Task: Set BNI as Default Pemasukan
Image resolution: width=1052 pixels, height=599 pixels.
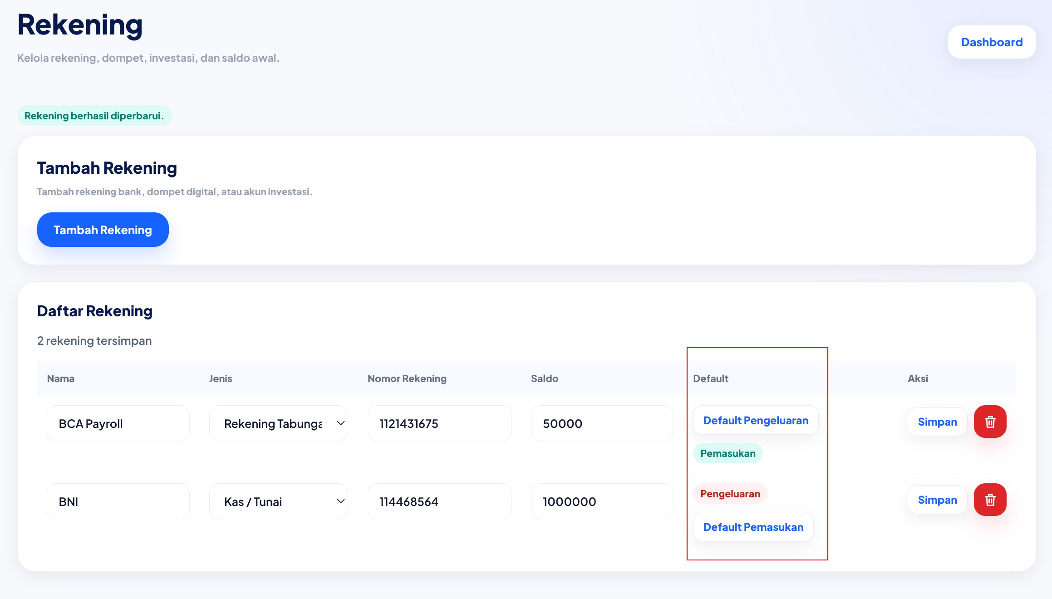Action: [753, 527]
